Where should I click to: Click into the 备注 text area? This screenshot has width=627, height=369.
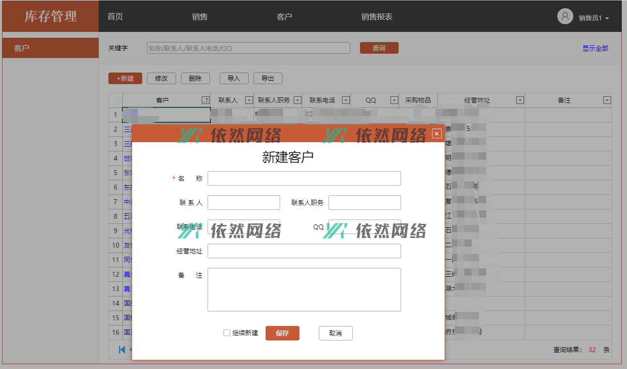[x=304, y=290]
